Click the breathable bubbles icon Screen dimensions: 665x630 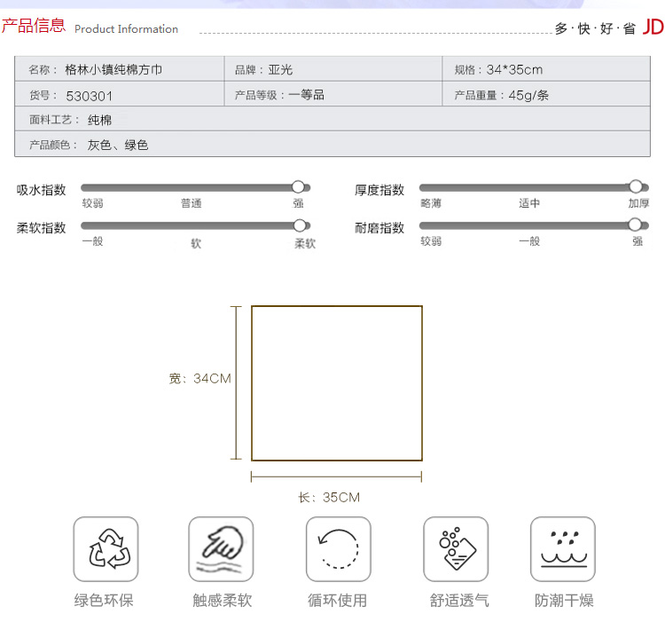pos(456,549)
